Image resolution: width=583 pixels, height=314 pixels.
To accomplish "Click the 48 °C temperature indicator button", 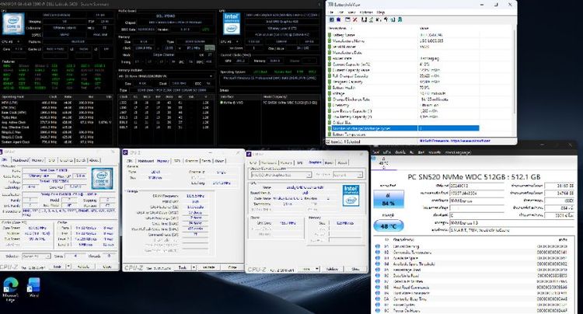I will 388,226.
